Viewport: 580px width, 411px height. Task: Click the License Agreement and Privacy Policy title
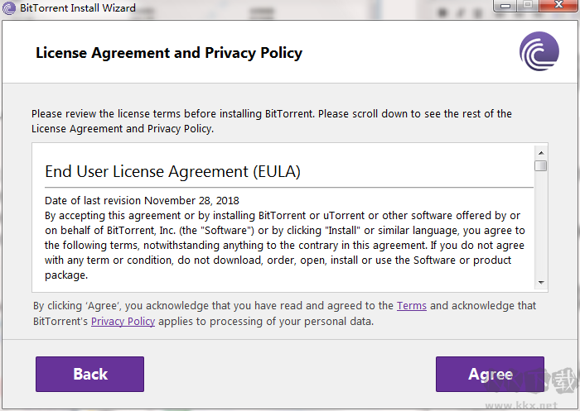(169, 53)
